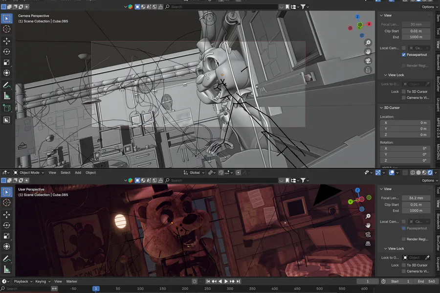This screenshot has width=440, height=293.
Task: Select the Scale tool in top viewport
Action: [x=6, y=62]
